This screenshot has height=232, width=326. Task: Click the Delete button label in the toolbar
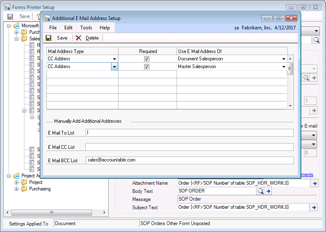coord(92,38)
